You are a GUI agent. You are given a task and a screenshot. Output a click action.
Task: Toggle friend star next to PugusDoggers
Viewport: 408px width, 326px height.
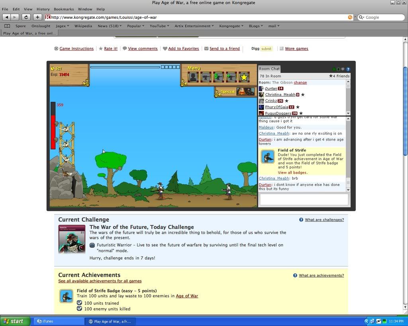tap(301, 113)
